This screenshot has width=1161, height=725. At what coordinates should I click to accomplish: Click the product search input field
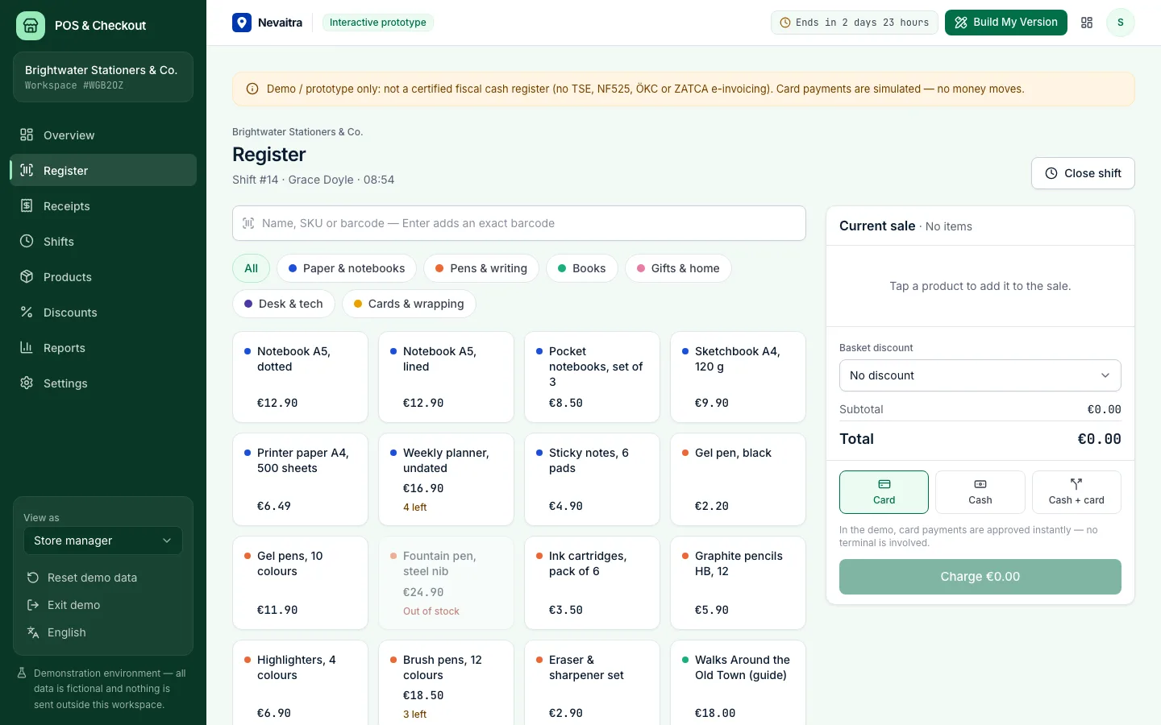click(x=519, y=223)
